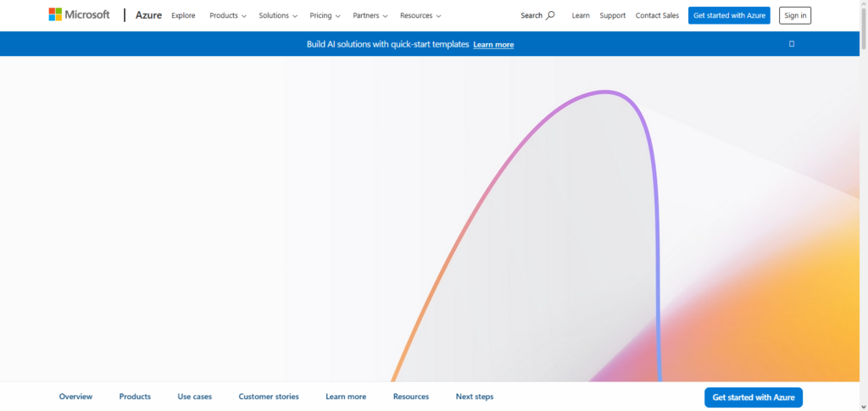Switch to the Customer stories tab
The width and height of the screenshot is (868, 411).
pyautogui.click(x=269, y=397)
